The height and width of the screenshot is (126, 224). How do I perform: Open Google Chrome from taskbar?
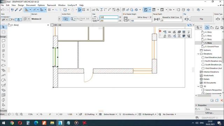coord(12,123)
